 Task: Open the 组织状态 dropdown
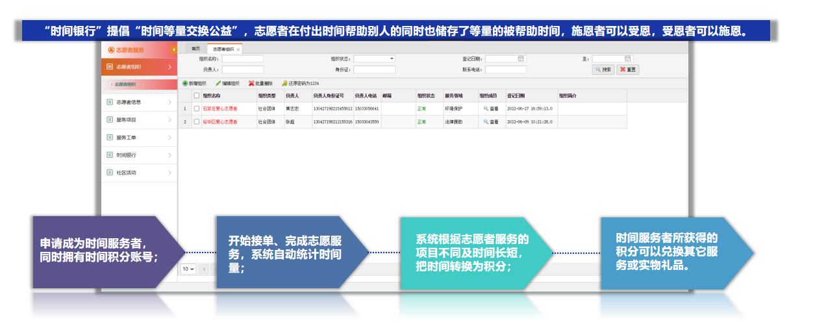coord(392,59)
